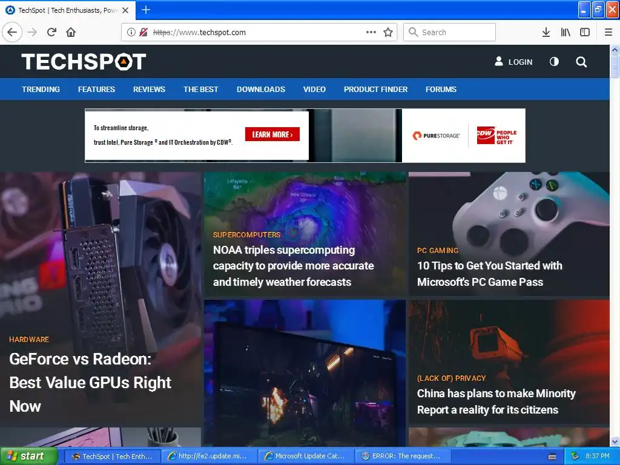This screenshot has width=620, height=465.
Task: Click in the browser Search box
Action: pos(450,32)
